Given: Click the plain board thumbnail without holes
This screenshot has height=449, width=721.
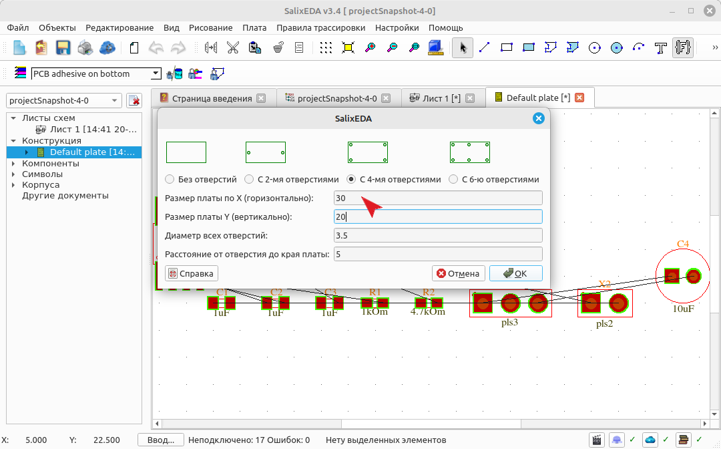Looking at the screenshot, I should tap(186, 152).
